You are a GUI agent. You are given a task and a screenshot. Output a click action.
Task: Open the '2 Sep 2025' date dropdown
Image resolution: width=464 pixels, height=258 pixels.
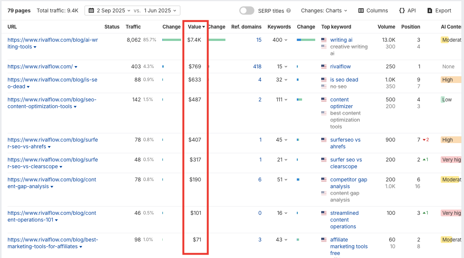tap(112, 11)
